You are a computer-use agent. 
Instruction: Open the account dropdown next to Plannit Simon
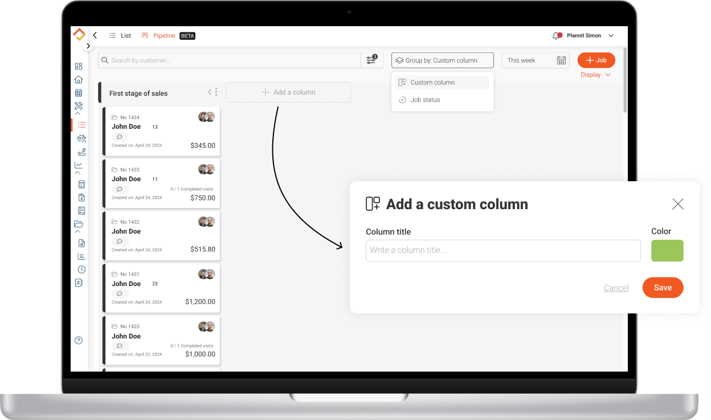[x=611, y=35]
